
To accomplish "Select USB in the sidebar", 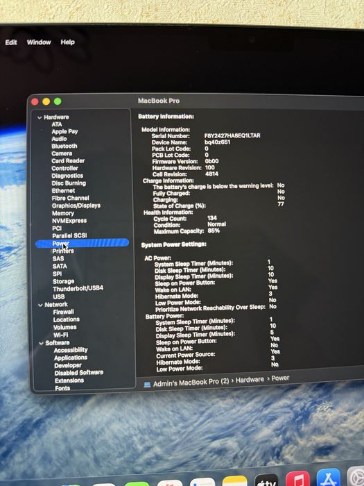I will [59, 296].
